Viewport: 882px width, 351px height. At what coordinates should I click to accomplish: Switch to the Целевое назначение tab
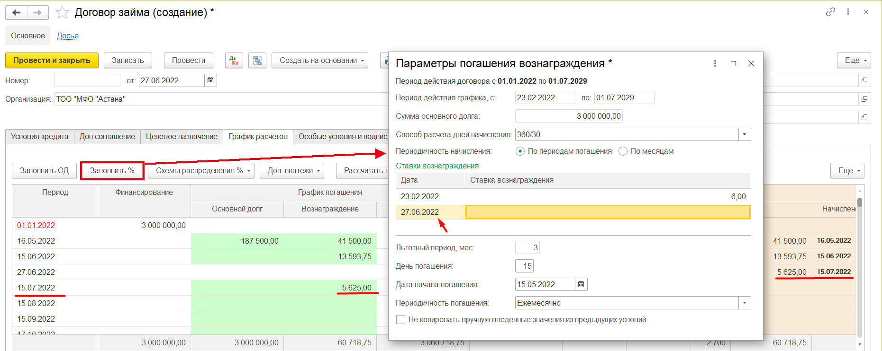182,137
